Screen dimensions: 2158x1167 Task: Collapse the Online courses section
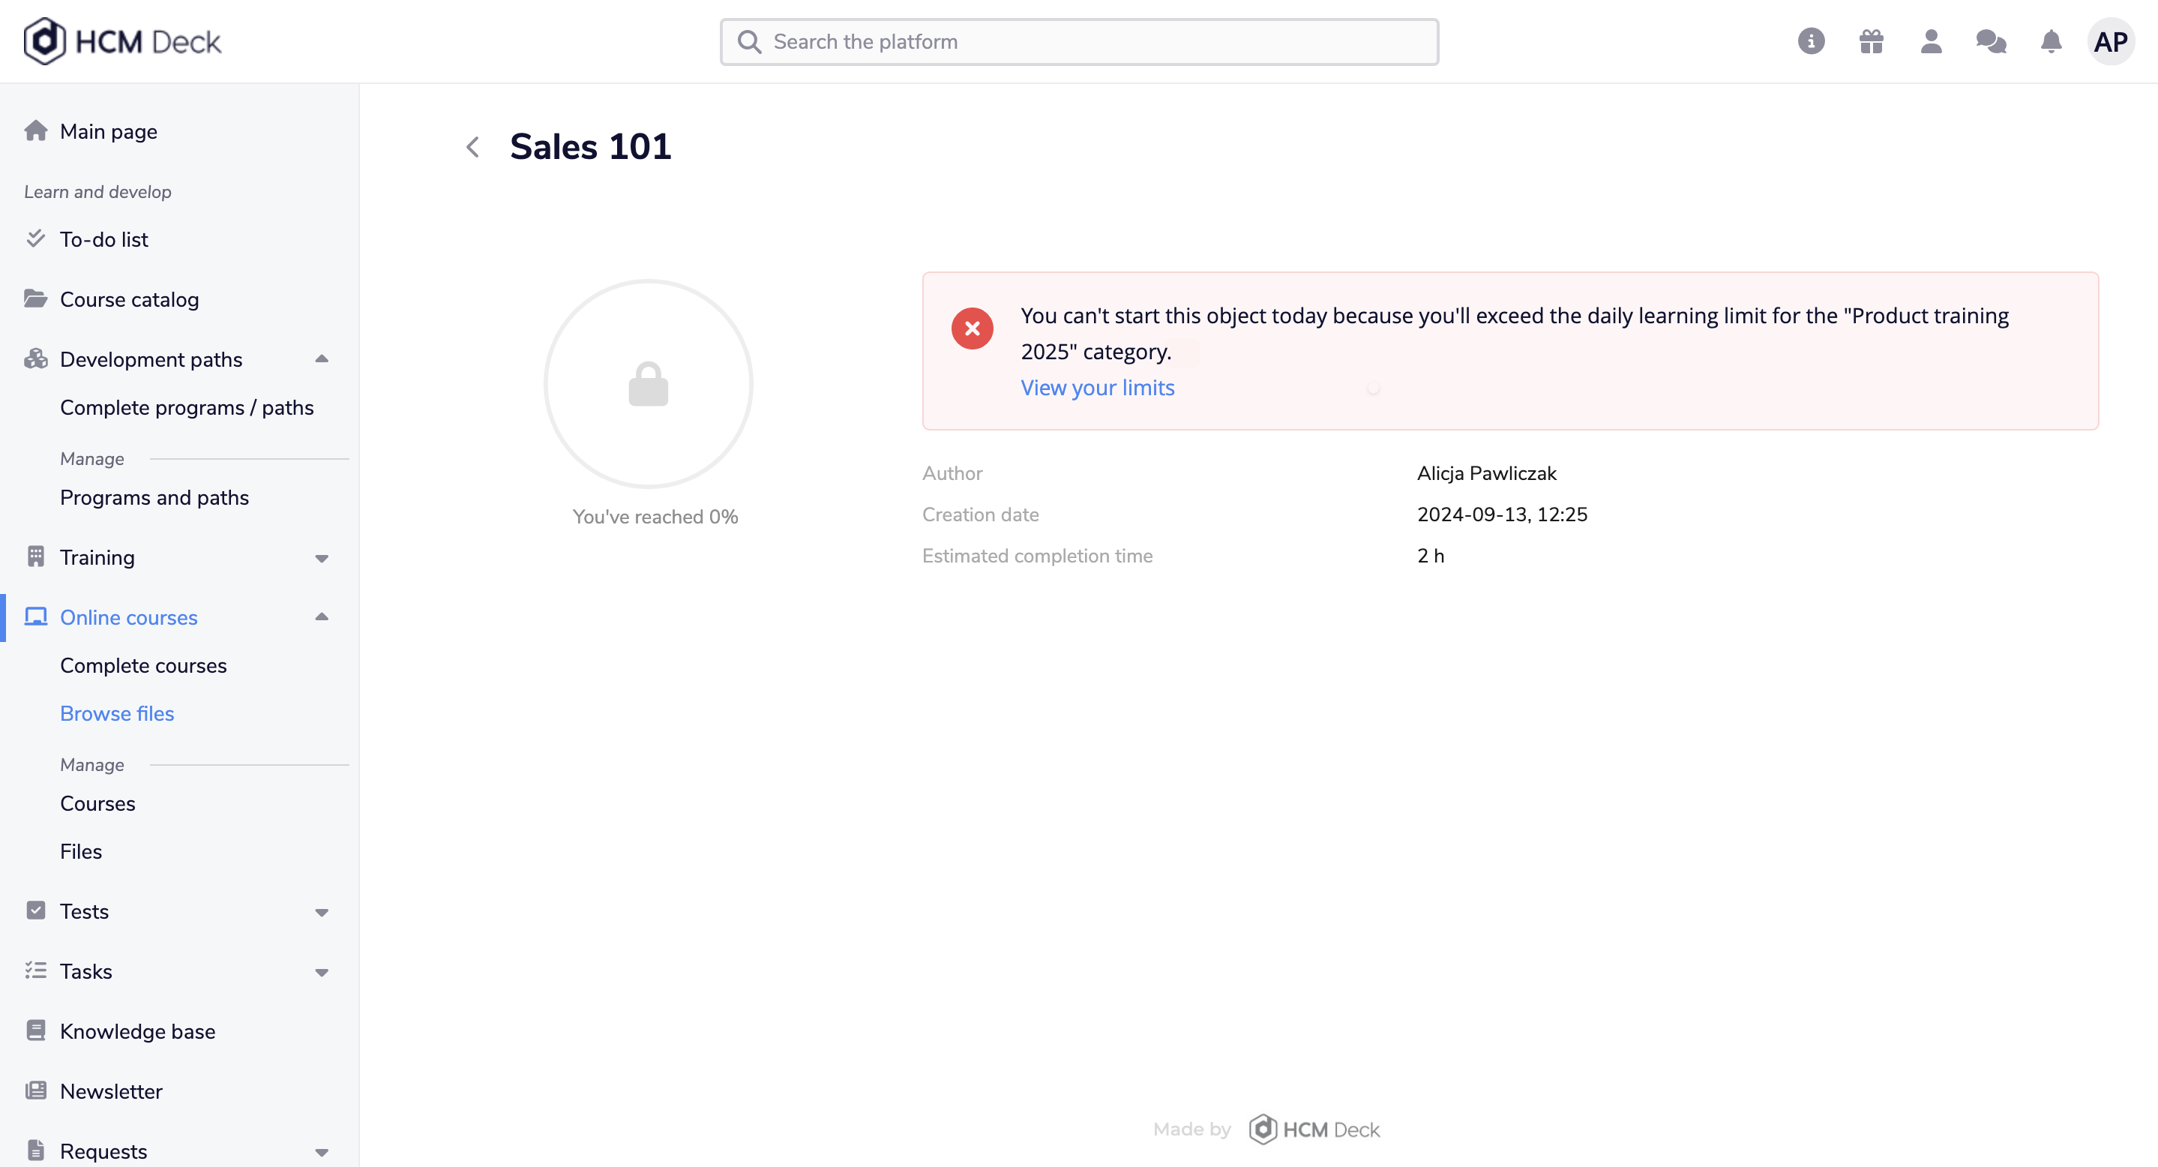click(x=322, y=617)
